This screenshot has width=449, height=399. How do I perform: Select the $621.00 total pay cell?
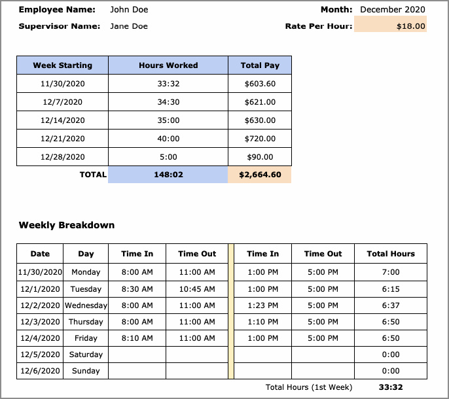260,102
